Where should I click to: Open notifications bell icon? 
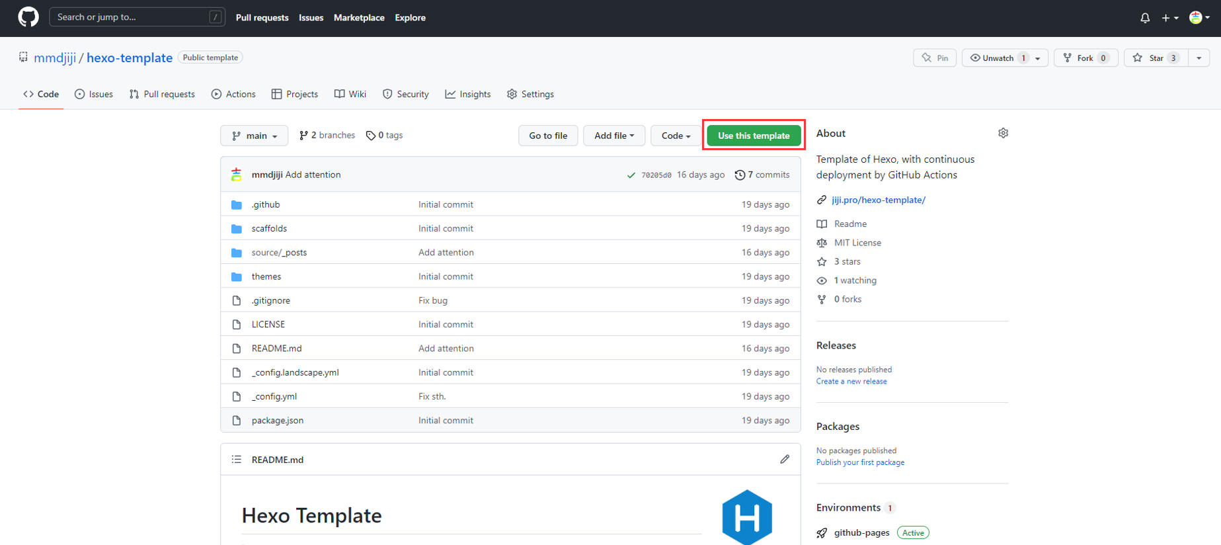coord(1145,18)
